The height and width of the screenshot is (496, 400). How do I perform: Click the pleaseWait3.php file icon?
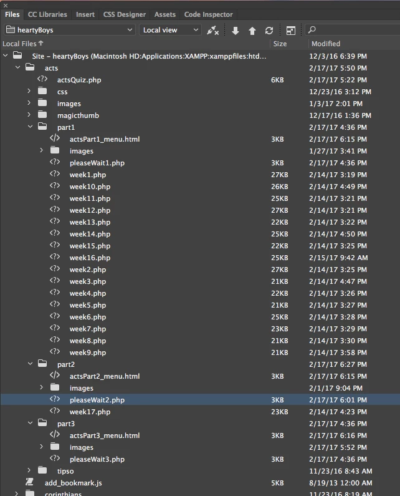point(55,459)
